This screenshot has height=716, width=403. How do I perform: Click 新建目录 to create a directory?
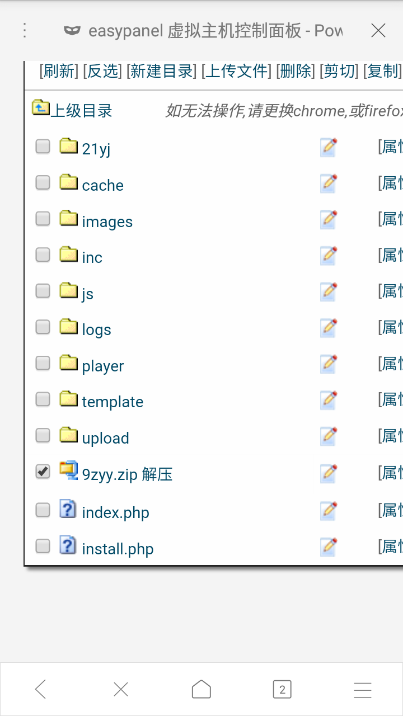click(161, 71)
